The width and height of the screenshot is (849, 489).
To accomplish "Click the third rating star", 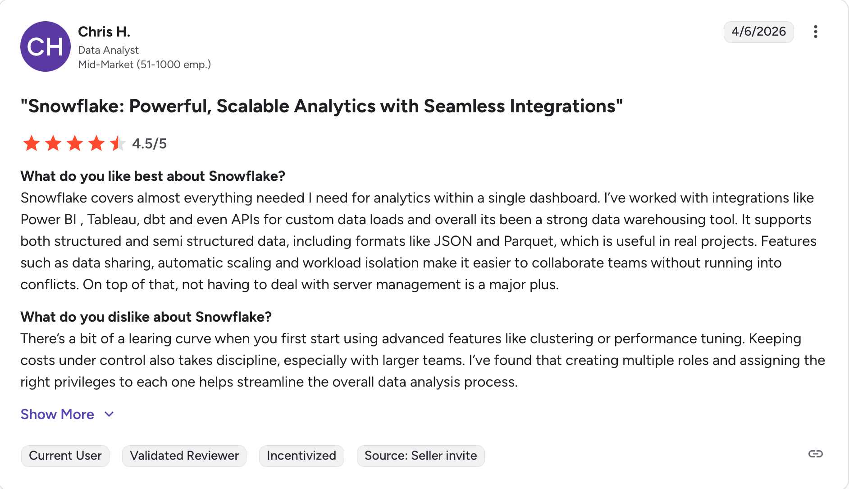I will (75, 143).
